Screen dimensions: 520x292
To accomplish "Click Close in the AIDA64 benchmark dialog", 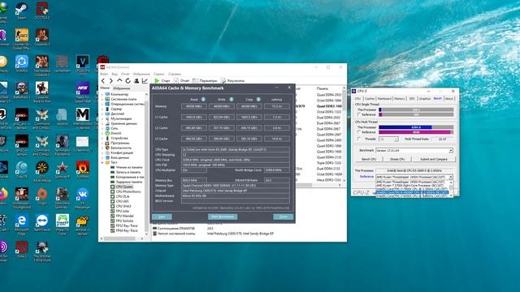I will [x=284, y=217].
